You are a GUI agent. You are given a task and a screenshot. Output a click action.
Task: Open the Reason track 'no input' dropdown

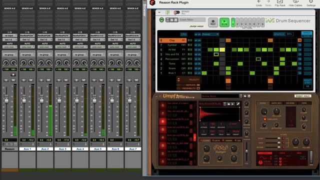point(10,35)
